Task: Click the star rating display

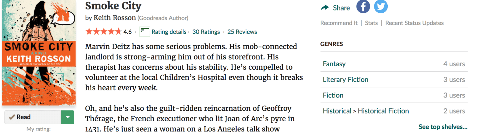Action: click(x=103, y=32)
